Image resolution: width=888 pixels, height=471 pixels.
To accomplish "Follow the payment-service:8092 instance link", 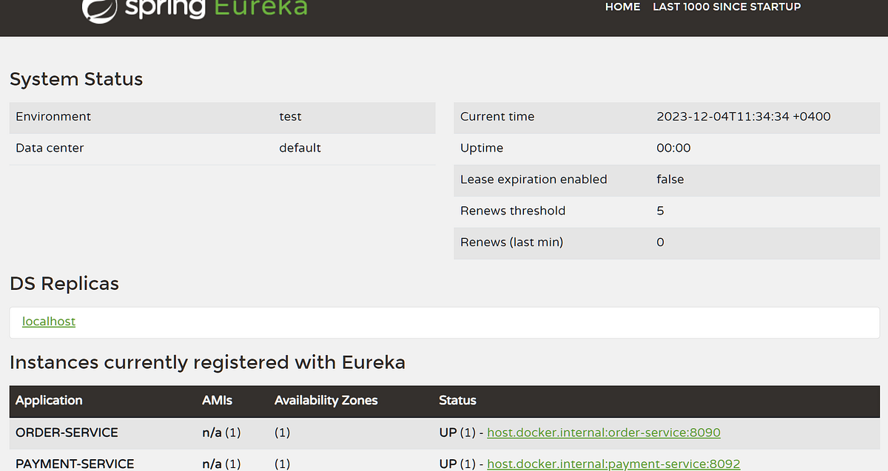I will [613, 464].
